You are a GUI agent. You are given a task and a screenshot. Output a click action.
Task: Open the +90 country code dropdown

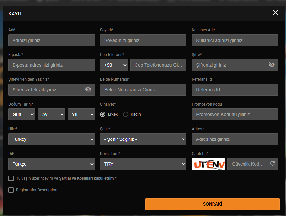pyautogui.click(x=114, y=65)
